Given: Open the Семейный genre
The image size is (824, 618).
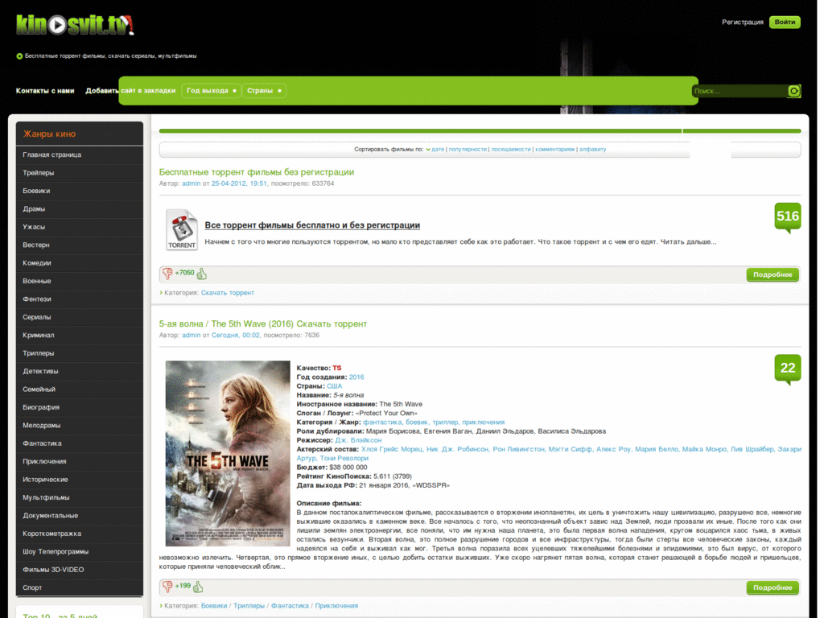Looking at the screenshot, I should point(80,389).
